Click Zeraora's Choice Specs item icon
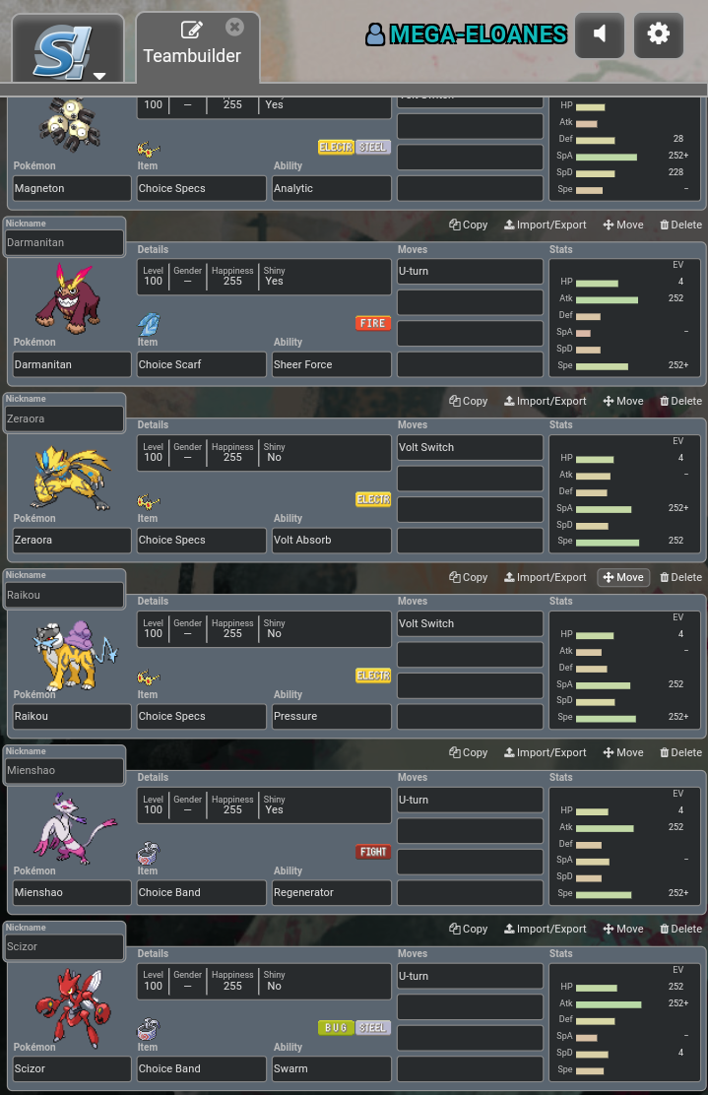708x1095 pixels. click(x=149, y=500)
